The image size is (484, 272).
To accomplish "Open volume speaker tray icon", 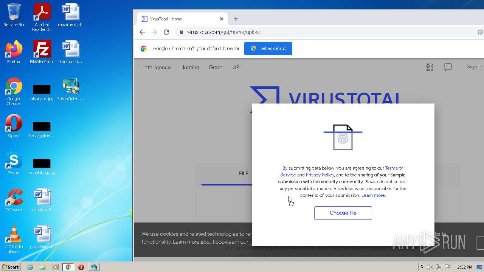I will point(430,267).
